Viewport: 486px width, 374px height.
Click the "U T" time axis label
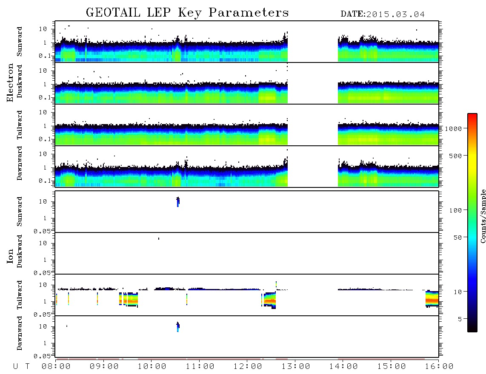[22, 367]
